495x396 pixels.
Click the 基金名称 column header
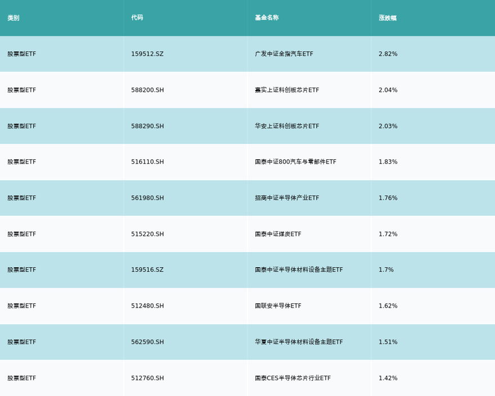tap(267, 17)
